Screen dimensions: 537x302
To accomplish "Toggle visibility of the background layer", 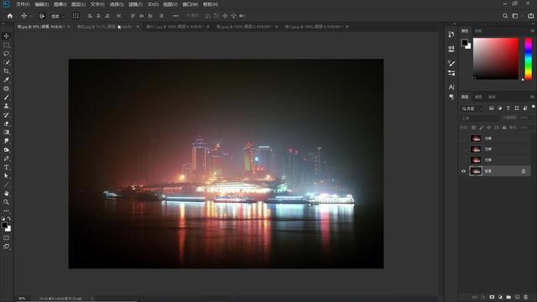I will pos(464,171).
